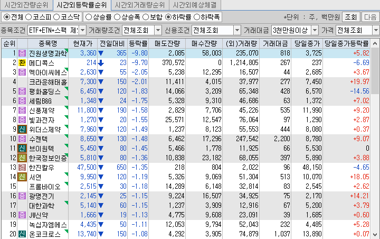The width and height of the screenshot is (380, 239).
Task: Click the 신 badge next to 한국정보인증
Action: pyautogui.click(x=22, y=158)
